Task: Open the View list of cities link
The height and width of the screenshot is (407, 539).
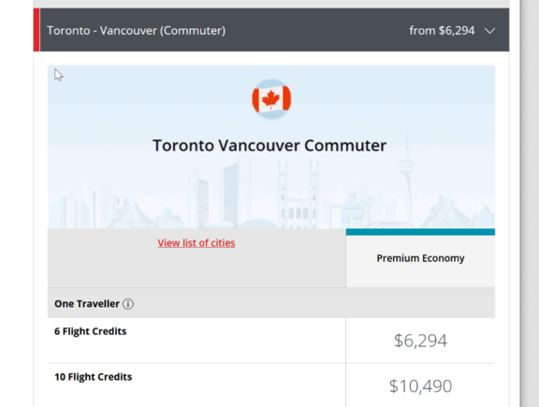Action: coord(197,242)
